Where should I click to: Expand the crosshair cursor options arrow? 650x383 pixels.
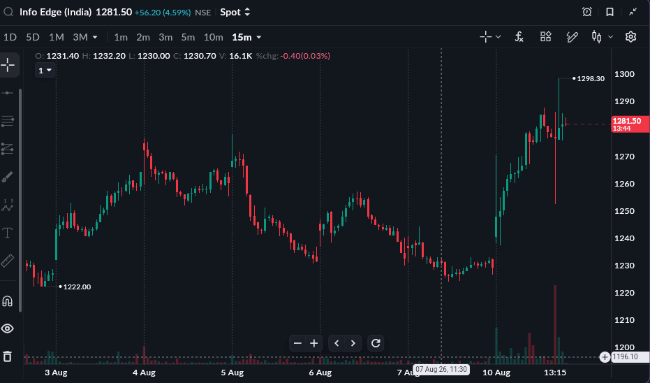click(x=498, y=37)
